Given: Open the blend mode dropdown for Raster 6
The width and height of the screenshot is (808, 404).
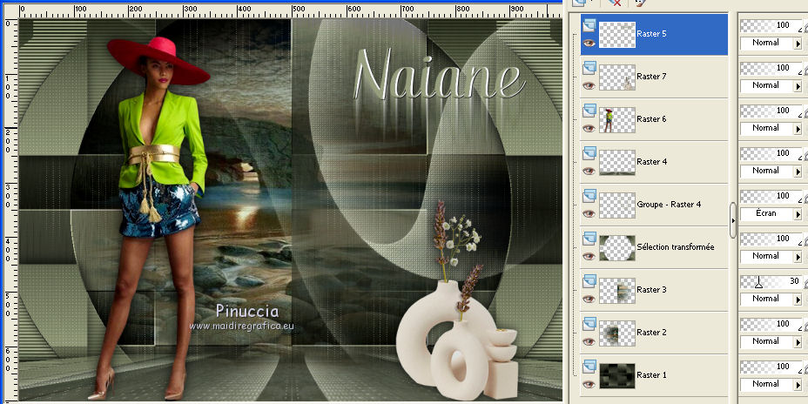Looking at the screenshot, I should [798, 129].
